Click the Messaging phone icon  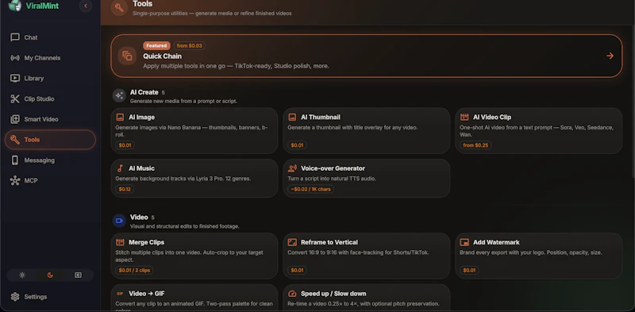tap(15, 160)
